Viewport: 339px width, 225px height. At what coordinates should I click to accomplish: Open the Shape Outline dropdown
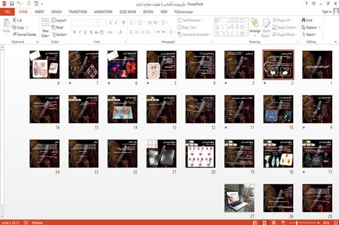(285, 28)
